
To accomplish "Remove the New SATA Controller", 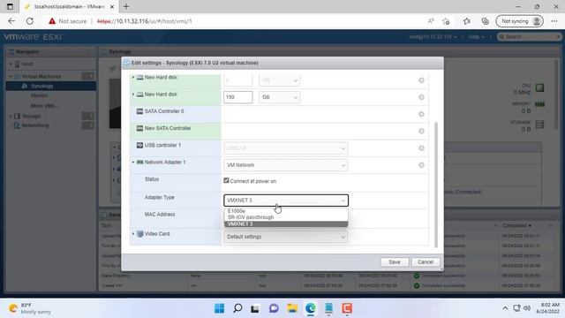I will click(x=421, y=131).
